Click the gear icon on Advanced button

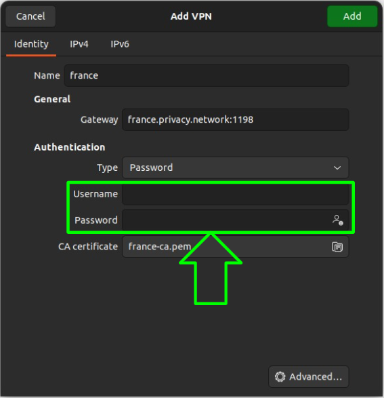(280, 377)
